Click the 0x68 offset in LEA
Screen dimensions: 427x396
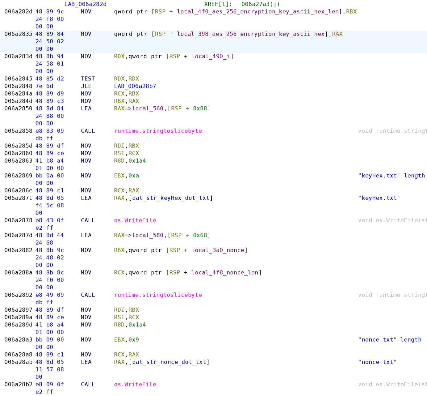coord(200,235)
